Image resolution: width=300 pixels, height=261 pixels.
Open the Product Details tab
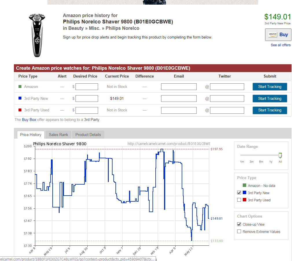88,135
